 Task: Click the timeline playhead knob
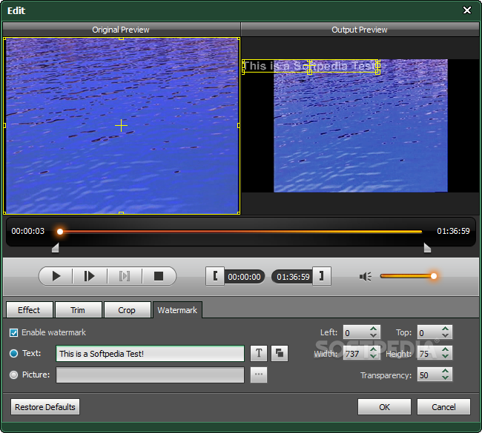[60, 232]
